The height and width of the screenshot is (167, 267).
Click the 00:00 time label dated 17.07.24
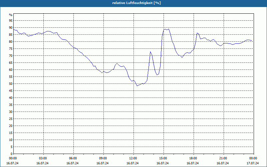point(253,158)
